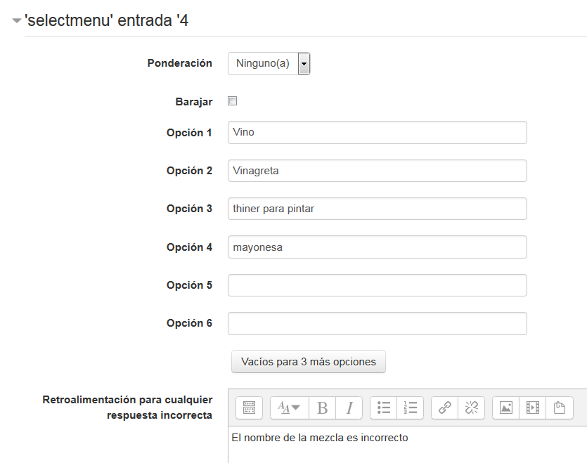Screen dimensions: 587x463
Task: Toggle the editor toolbar expand icon
Action: [x=248, y=407]
